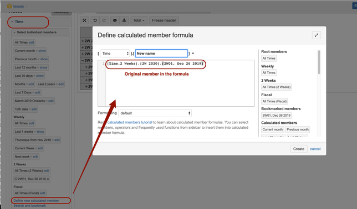Expand the formula dialog with arrow icon
The height and width of the screenshot is (209, 357).
point(316,35)
